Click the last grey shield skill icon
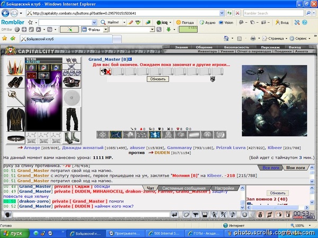 pos(220,135)
